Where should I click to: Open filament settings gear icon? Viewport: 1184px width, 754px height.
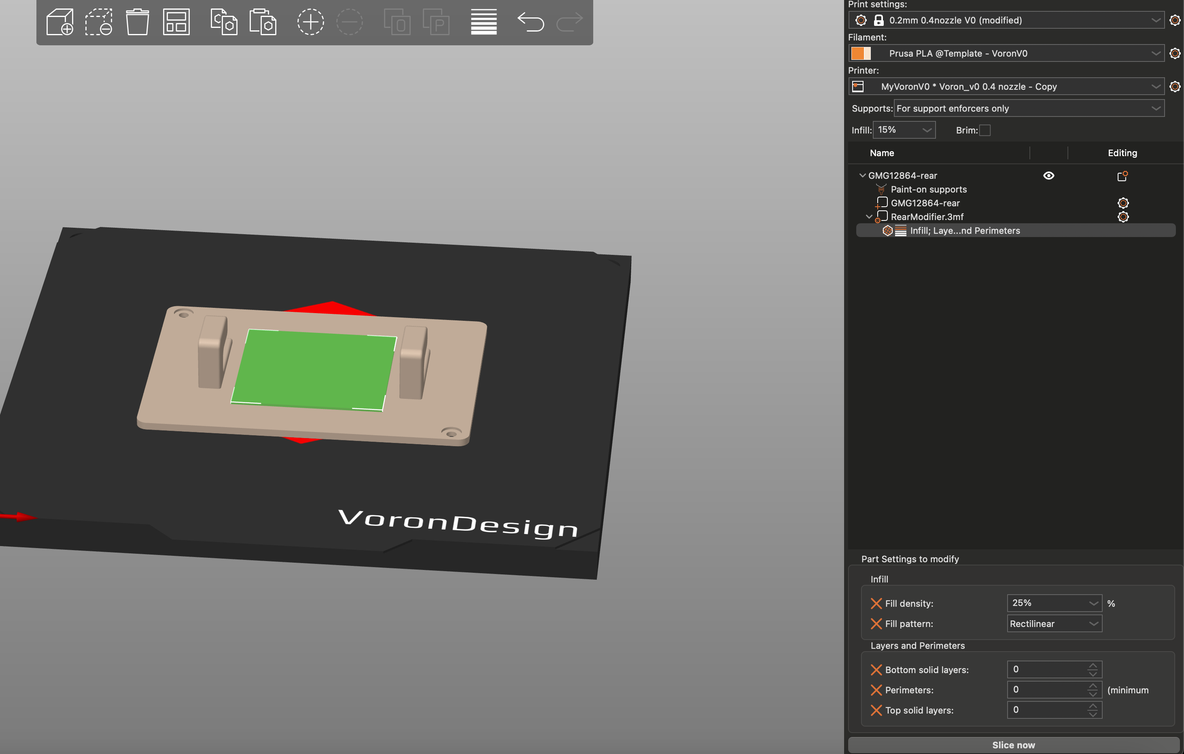click(1175, 53)
